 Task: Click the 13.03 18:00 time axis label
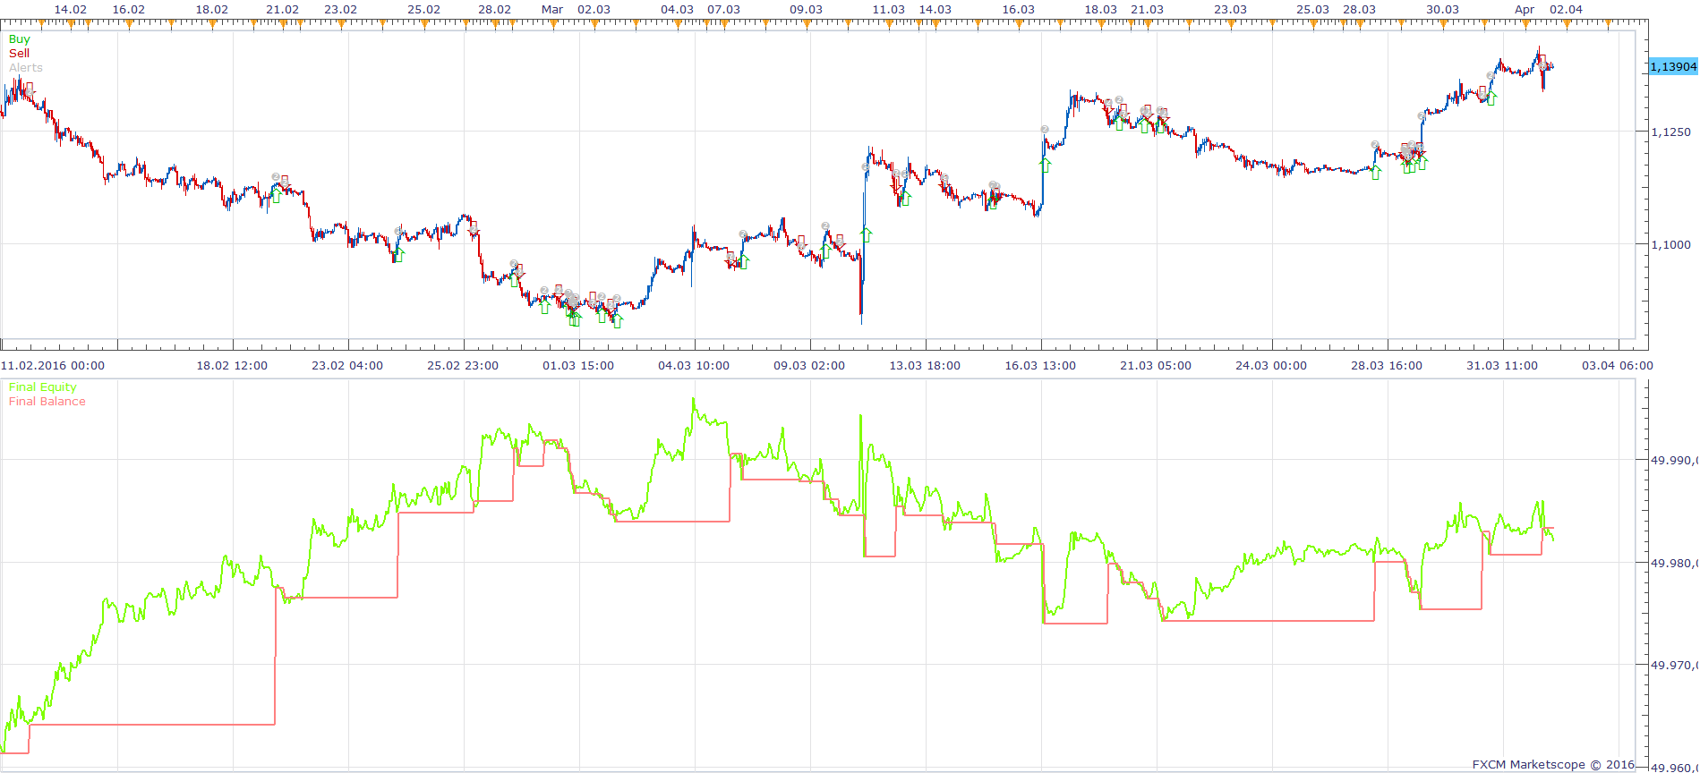tap(925, 366)
